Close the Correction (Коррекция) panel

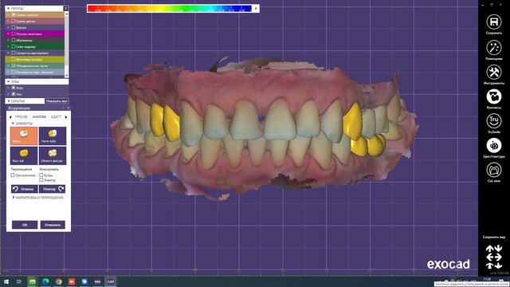[x=68, y=108]
